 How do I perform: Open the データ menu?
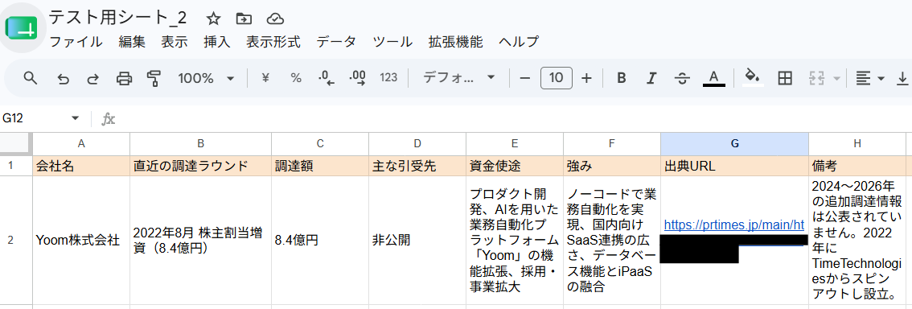(336, 42)
